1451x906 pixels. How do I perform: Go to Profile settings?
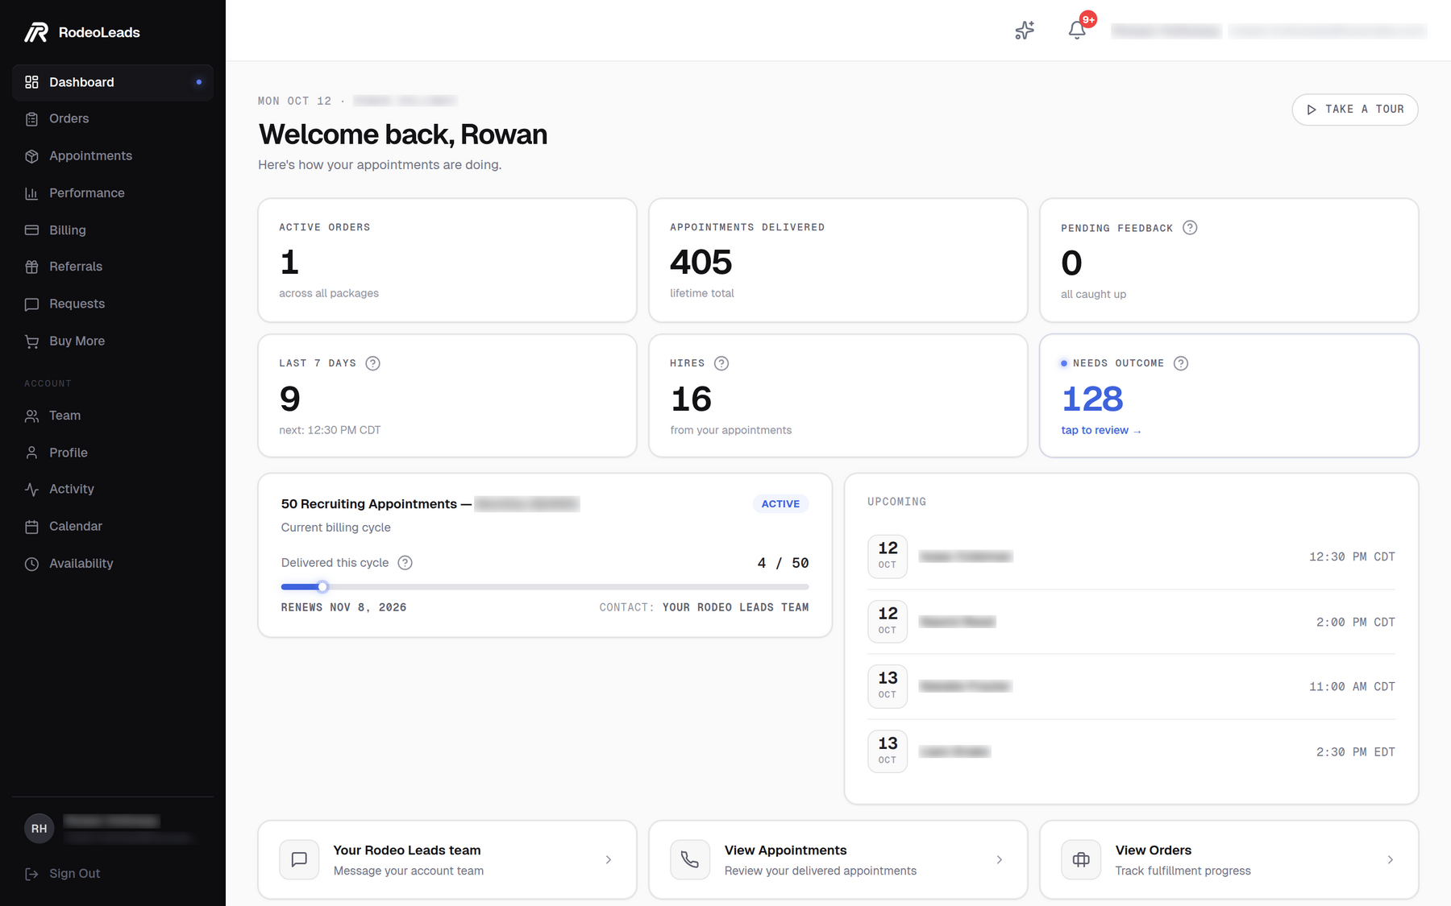113,453
